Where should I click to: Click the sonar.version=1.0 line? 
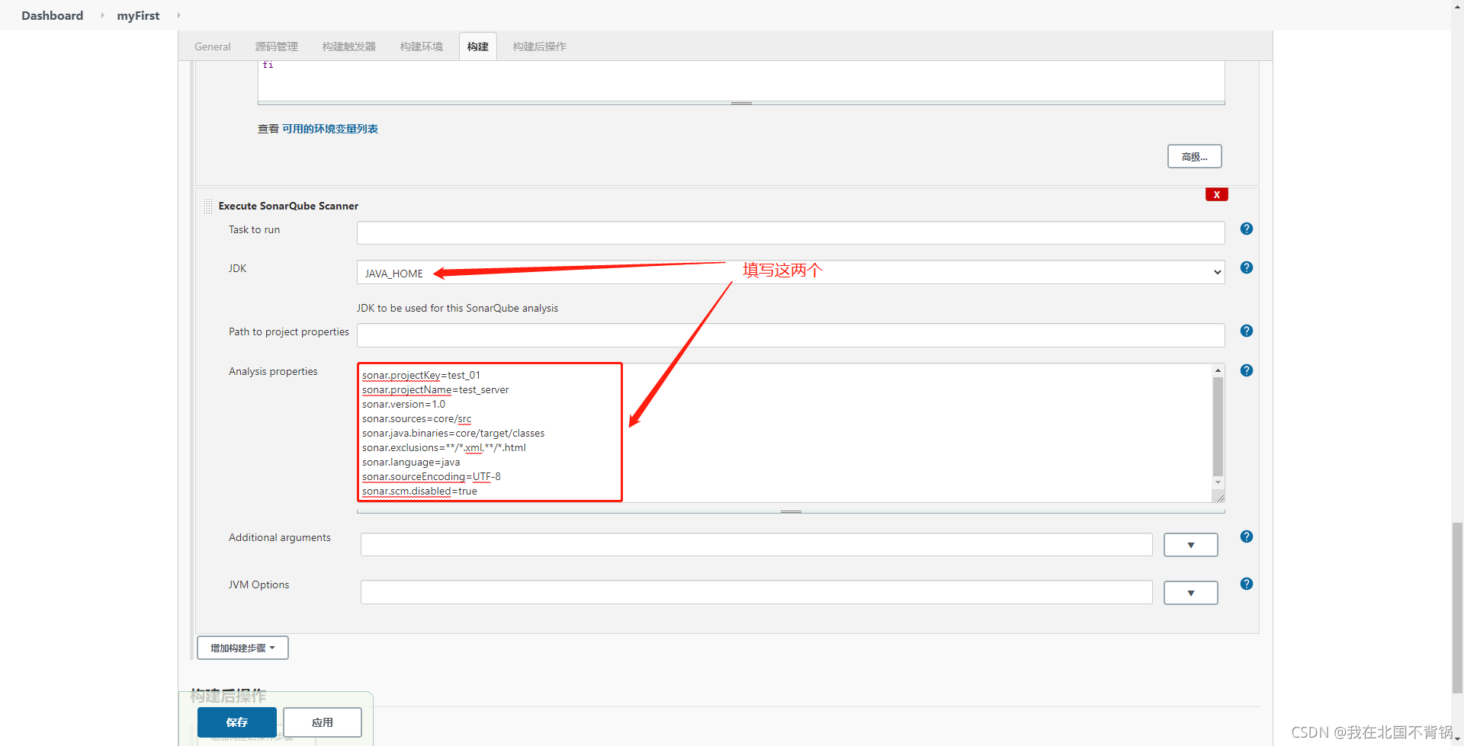403,404
